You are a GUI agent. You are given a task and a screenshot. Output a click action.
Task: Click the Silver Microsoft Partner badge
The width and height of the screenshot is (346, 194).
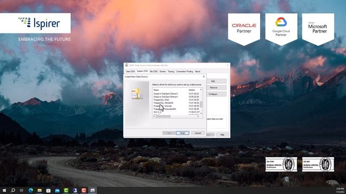pos(318,29)
